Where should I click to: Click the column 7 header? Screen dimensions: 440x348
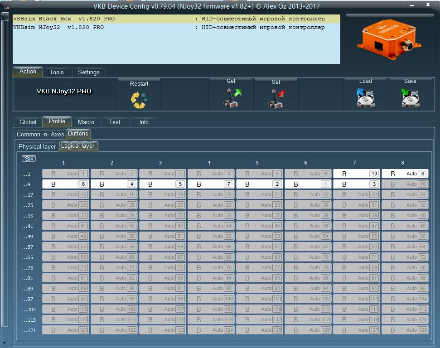pos(354,163)
